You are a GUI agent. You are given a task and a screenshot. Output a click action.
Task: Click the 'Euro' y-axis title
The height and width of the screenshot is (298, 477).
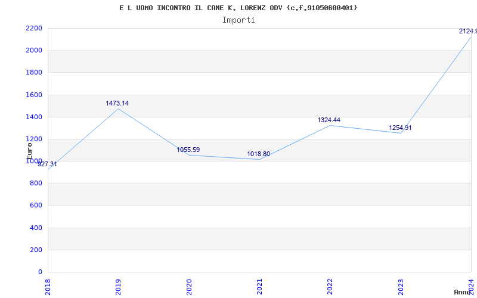pyautogui.click(x=29, y=150)
